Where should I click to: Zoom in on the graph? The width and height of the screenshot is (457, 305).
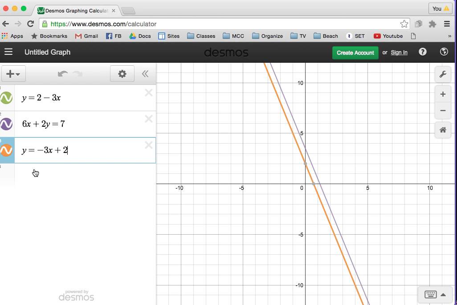coord(443,94)
